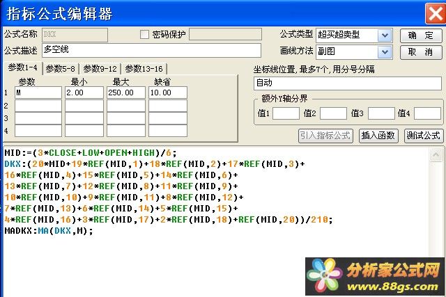Image resolution: width=446 pixels, height=297 pixels.
Task: Click the 值1 input field
Action: pos(286,113)
